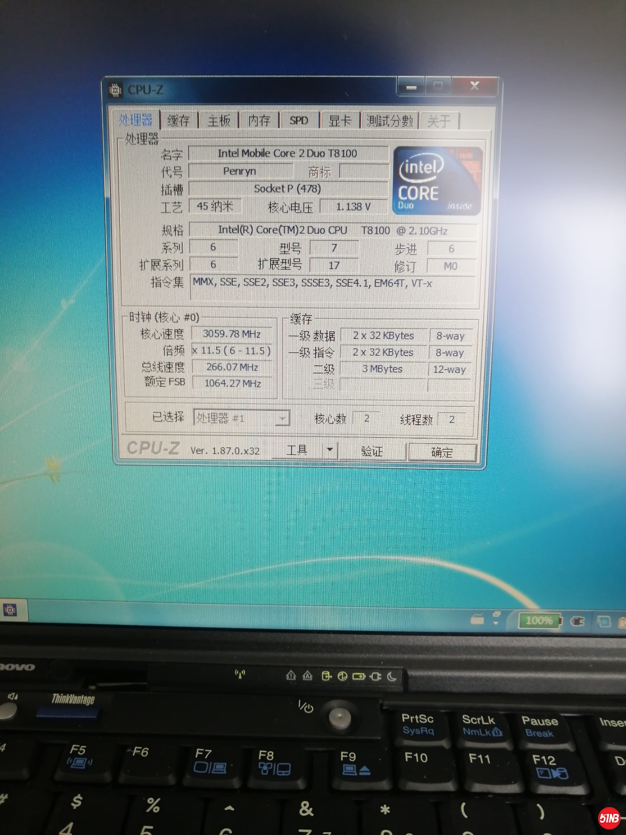Click the L1 data '2 x 32 KBytes' value
Screen dimensions: 626x835
click(383, 336)
